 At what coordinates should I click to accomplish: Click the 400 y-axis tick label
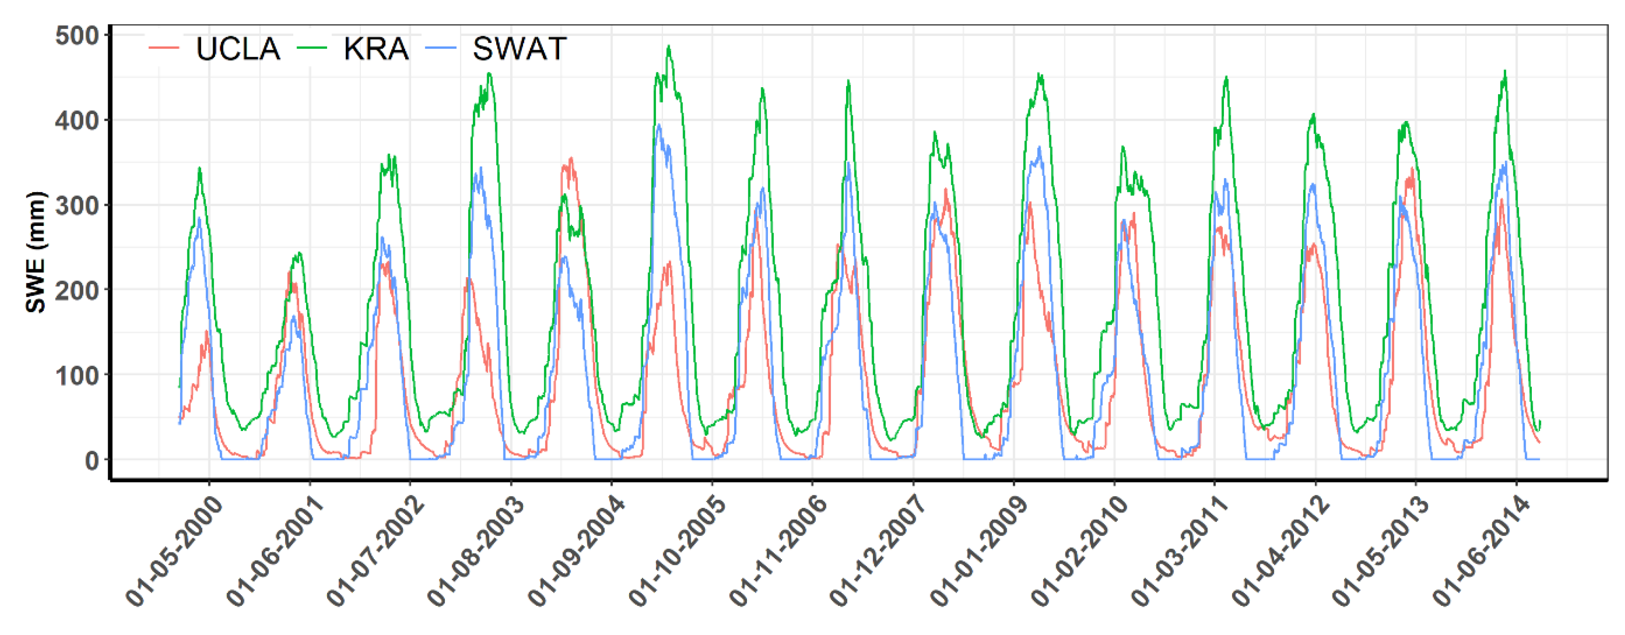click(x=77, y=121)
